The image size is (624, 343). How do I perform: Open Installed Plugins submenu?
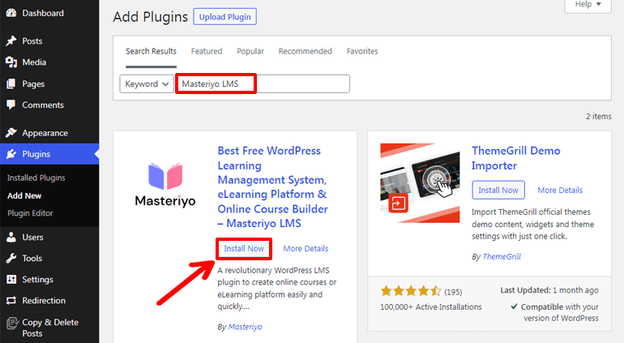(36, 178)
